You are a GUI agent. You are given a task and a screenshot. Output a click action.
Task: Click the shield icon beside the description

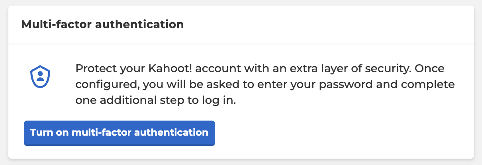[40, 77]
